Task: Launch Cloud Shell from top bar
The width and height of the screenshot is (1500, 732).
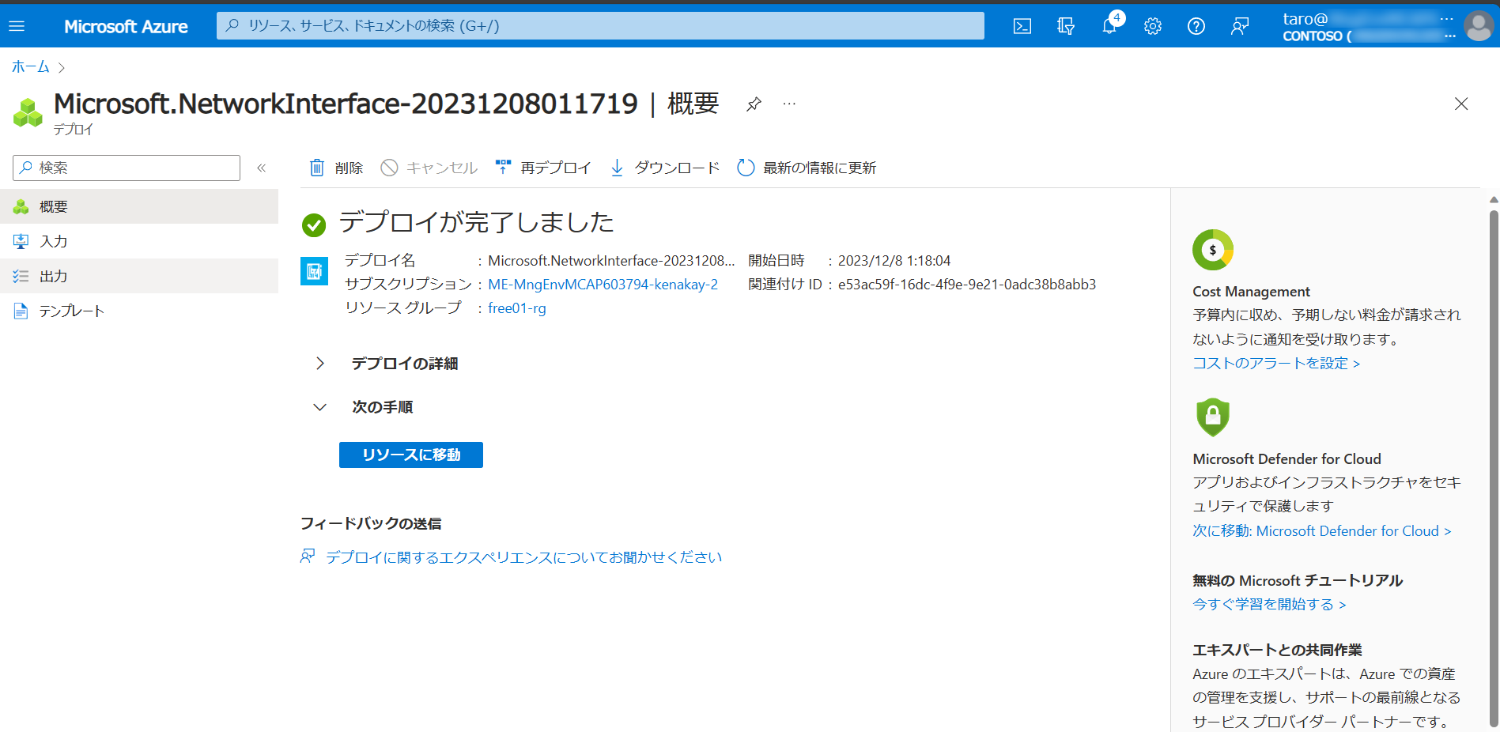Action: coord(1022,26)
